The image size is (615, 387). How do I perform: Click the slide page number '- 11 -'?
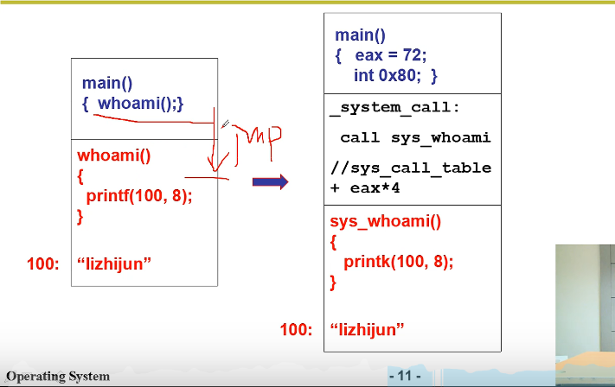[405, 376]
